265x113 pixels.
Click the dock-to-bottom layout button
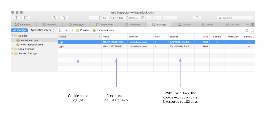(26, 18)
